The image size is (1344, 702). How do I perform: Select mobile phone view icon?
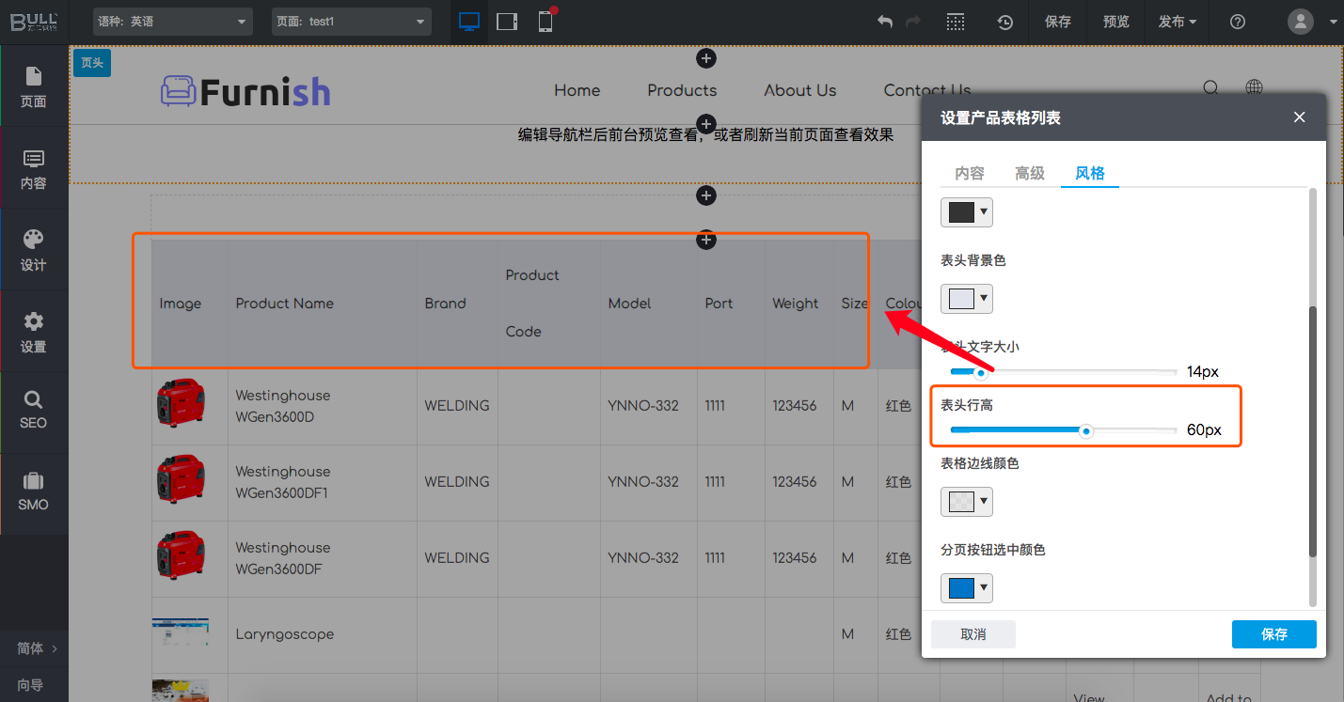546,22
